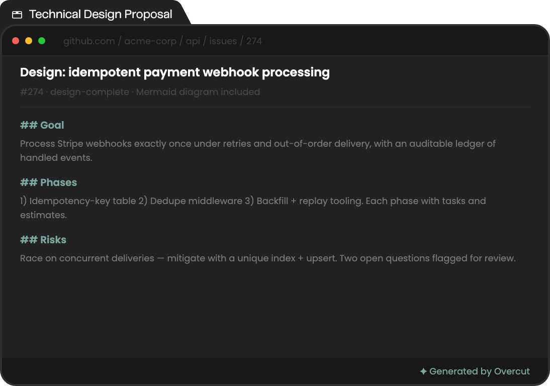The image size is (550, 386).
Task: Click the sparkle icon before 'Generated by Overcut'
Action: [x=423, y=371]
